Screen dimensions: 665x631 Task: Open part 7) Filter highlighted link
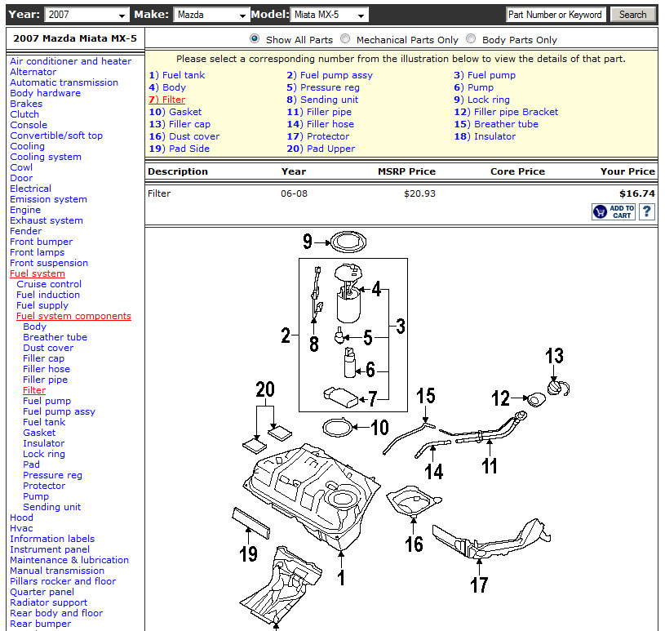[x=166, y=100]
